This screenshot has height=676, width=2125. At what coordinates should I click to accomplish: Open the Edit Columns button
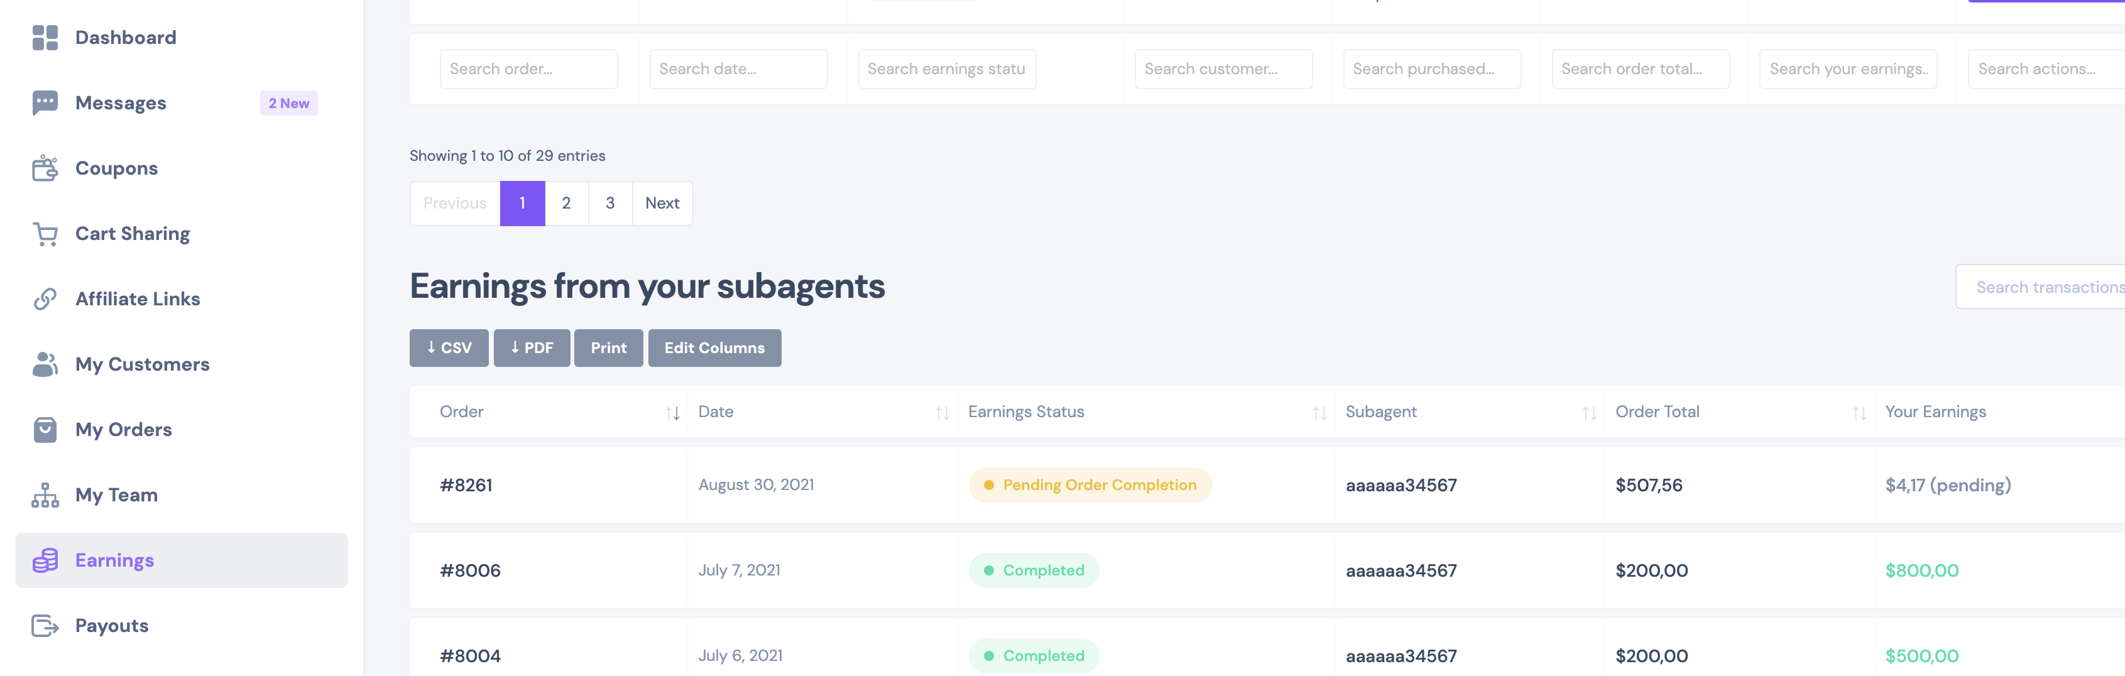tap(714, 348)
